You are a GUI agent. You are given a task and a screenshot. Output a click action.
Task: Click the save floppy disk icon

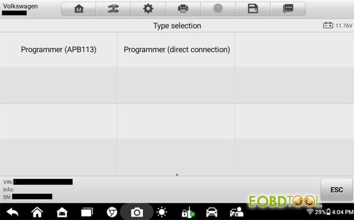tap(253, 9)
